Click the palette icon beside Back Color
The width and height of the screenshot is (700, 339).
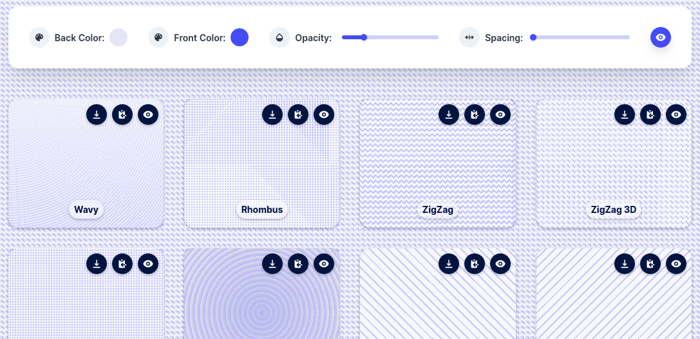(x=39, y=37)
